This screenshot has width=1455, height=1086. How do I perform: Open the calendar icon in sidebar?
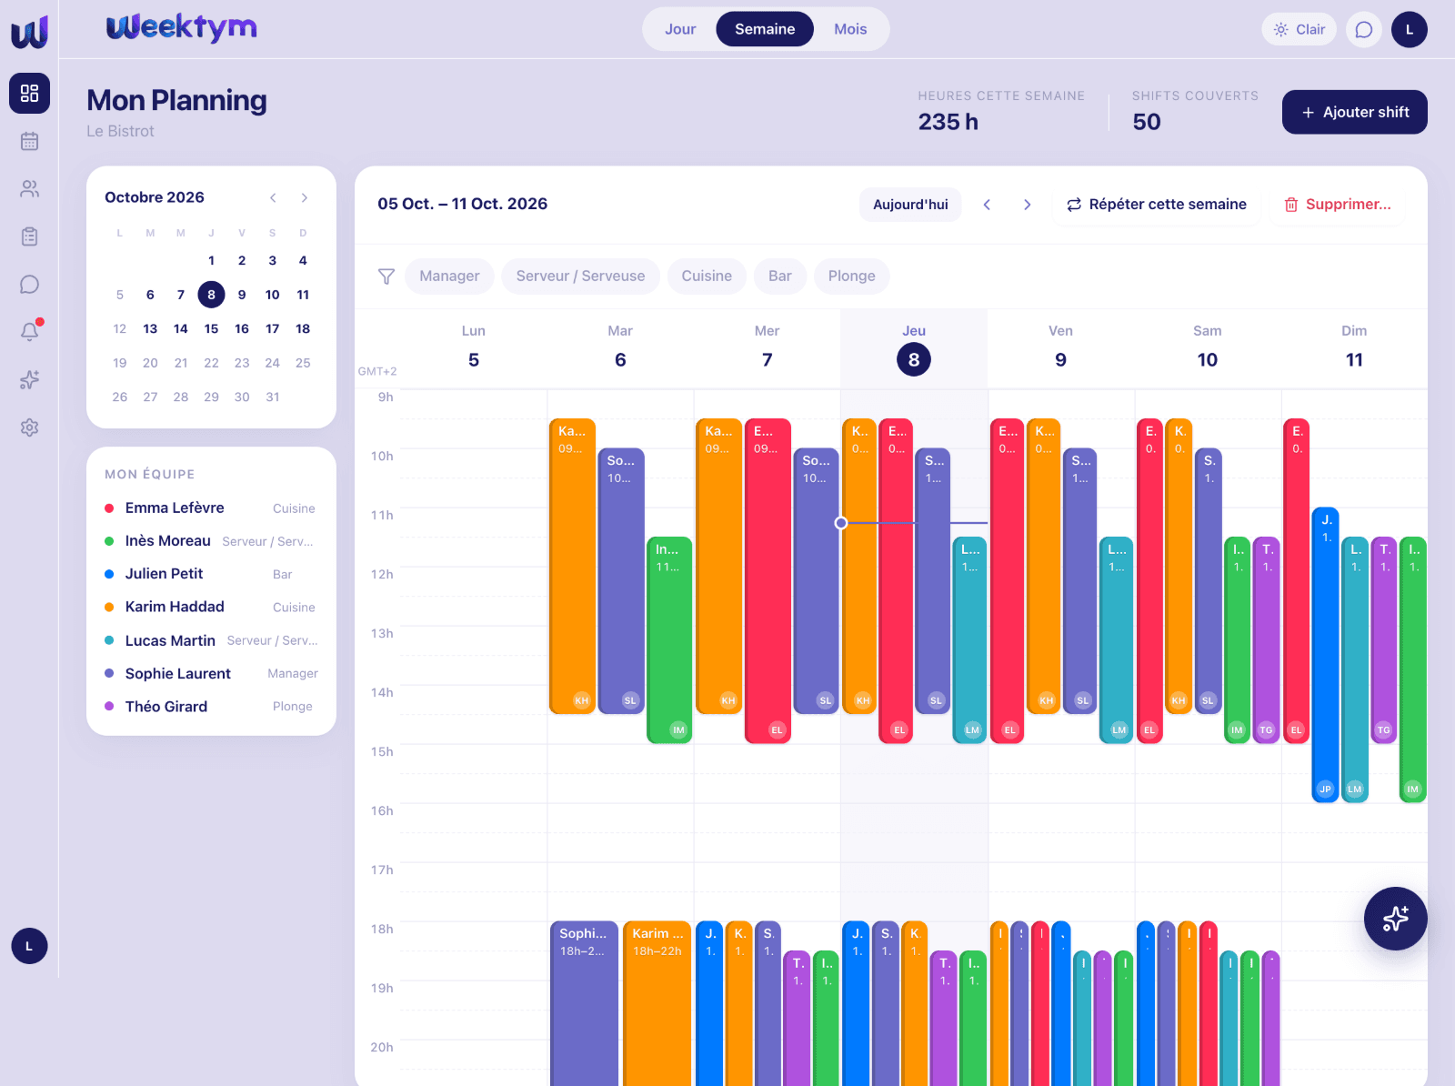29,141
